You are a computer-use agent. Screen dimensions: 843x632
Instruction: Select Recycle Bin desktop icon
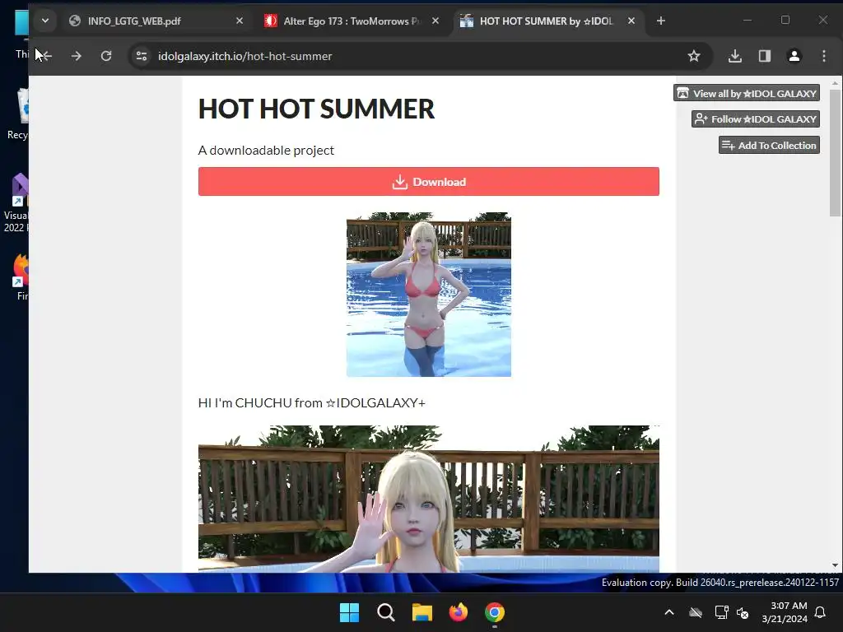click(18, 114)
